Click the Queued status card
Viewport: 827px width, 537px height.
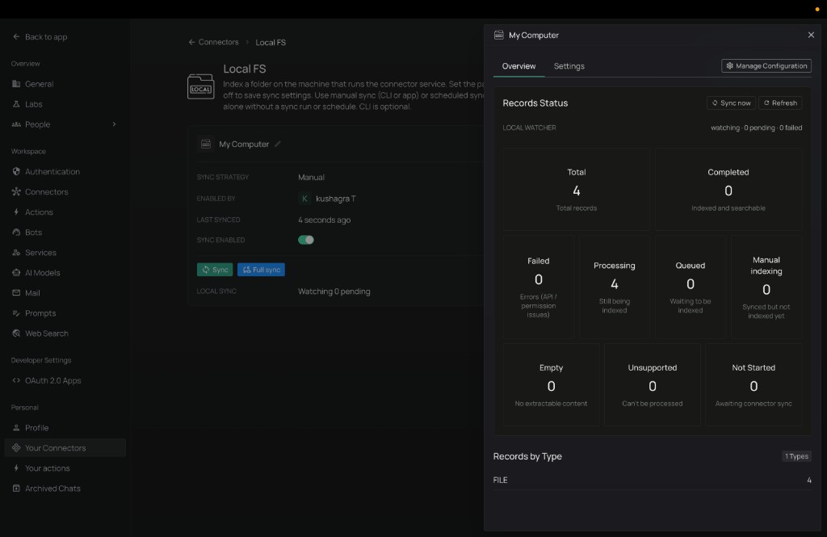(691, 287)
